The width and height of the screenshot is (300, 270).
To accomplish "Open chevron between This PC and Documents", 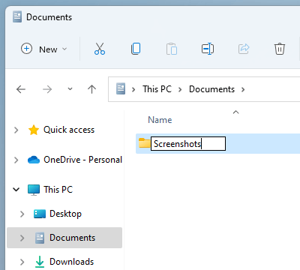I will click(180, 89).
